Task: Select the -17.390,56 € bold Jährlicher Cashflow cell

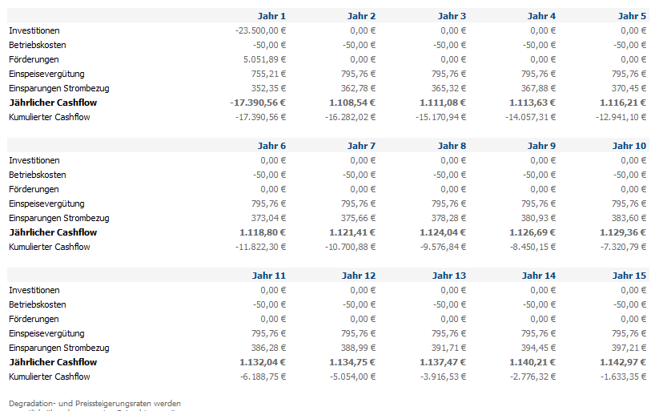Action: pos(257,103)
